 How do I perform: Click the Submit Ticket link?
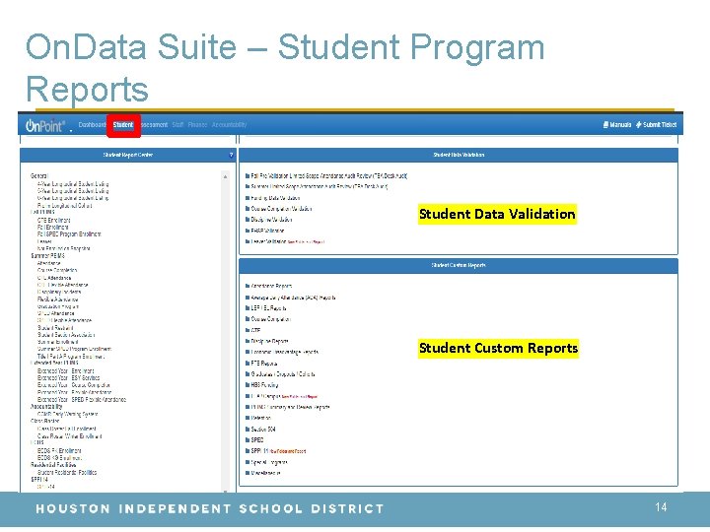[656, 125]
